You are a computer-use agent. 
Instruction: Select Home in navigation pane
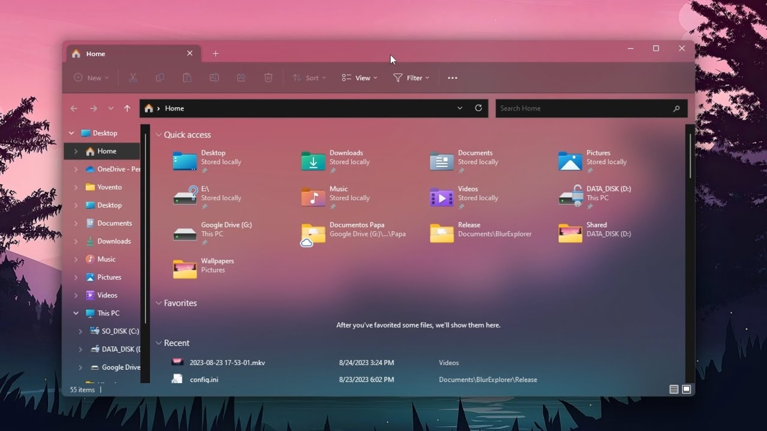click(x=102, y=151)
